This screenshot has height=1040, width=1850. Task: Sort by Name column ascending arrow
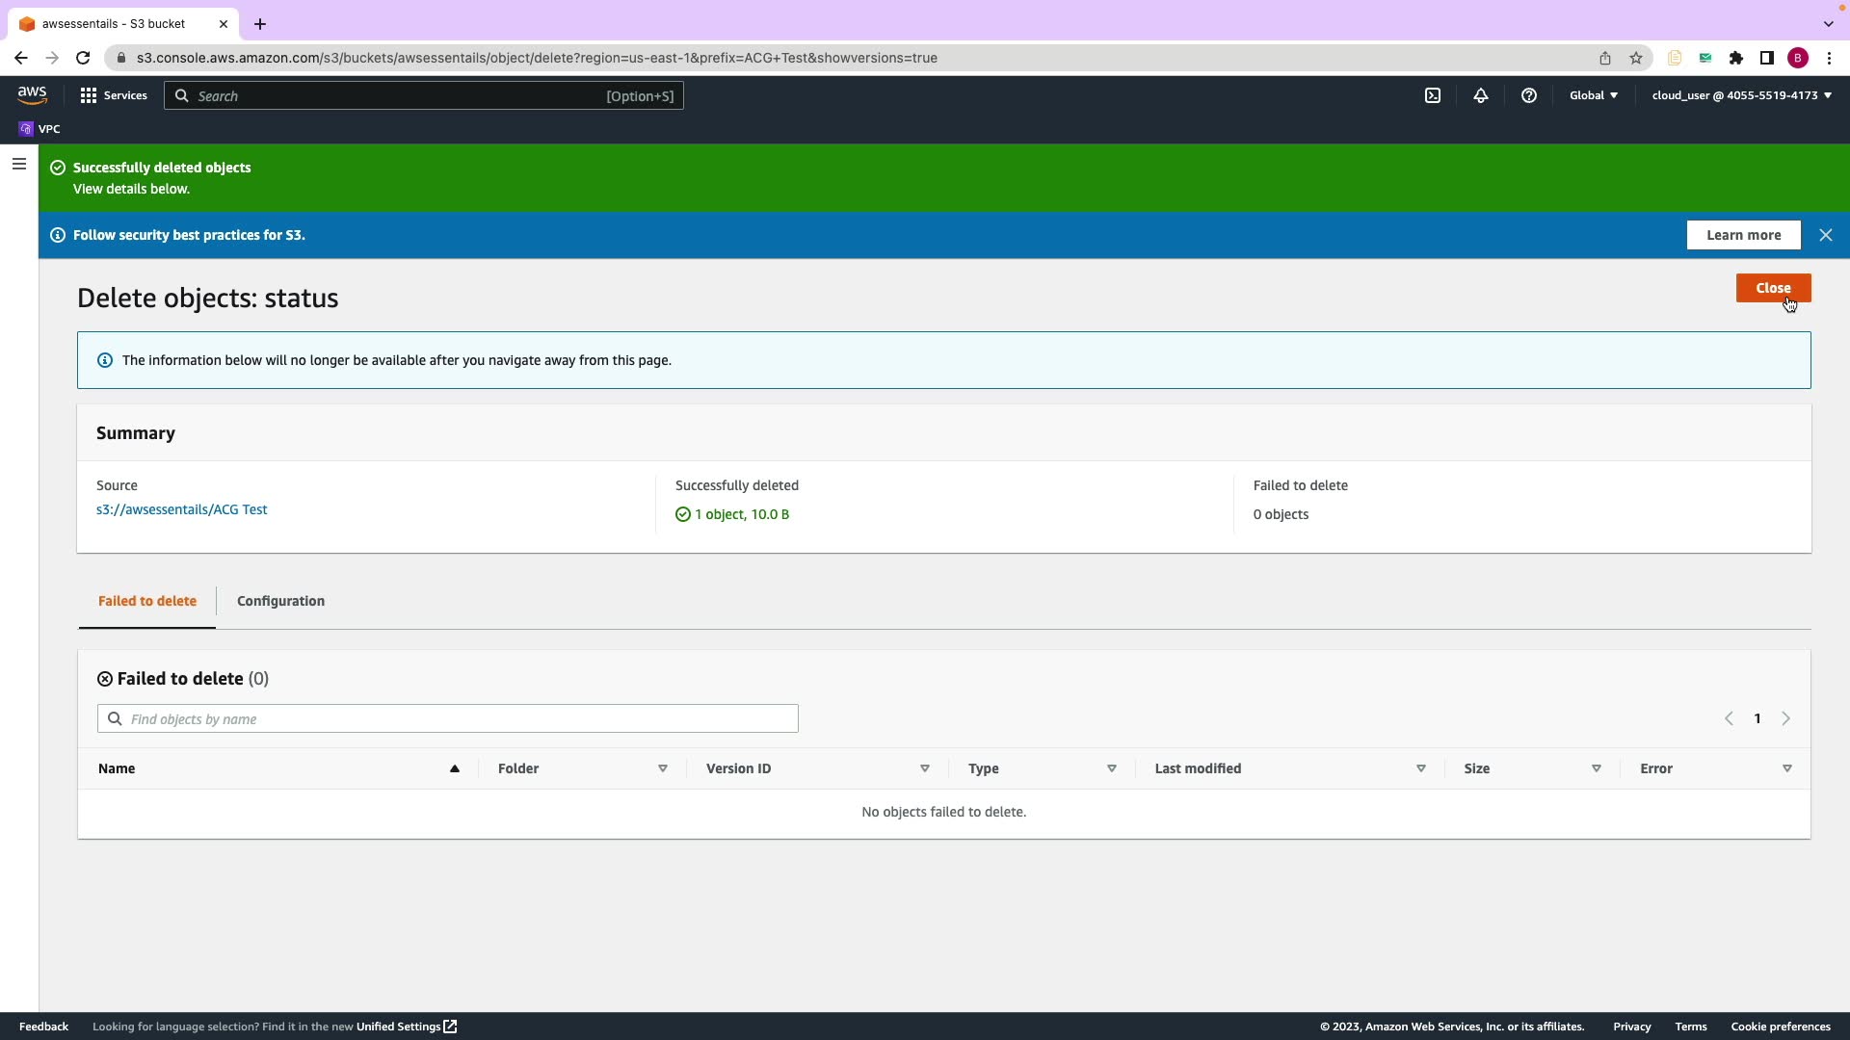coord(455,768)
